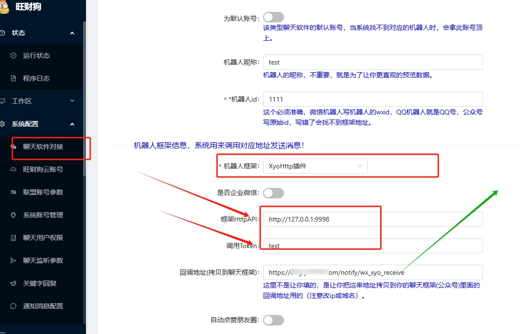
Task: Click the 聊天监听参数 send-arrow icon
Action: tap(13, 260)
